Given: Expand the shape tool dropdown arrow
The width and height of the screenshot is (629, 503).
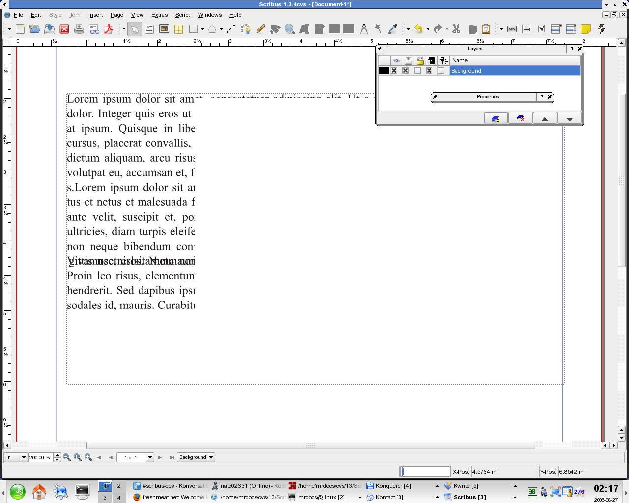Looking at the screenshot, I should tap(202, 29).
